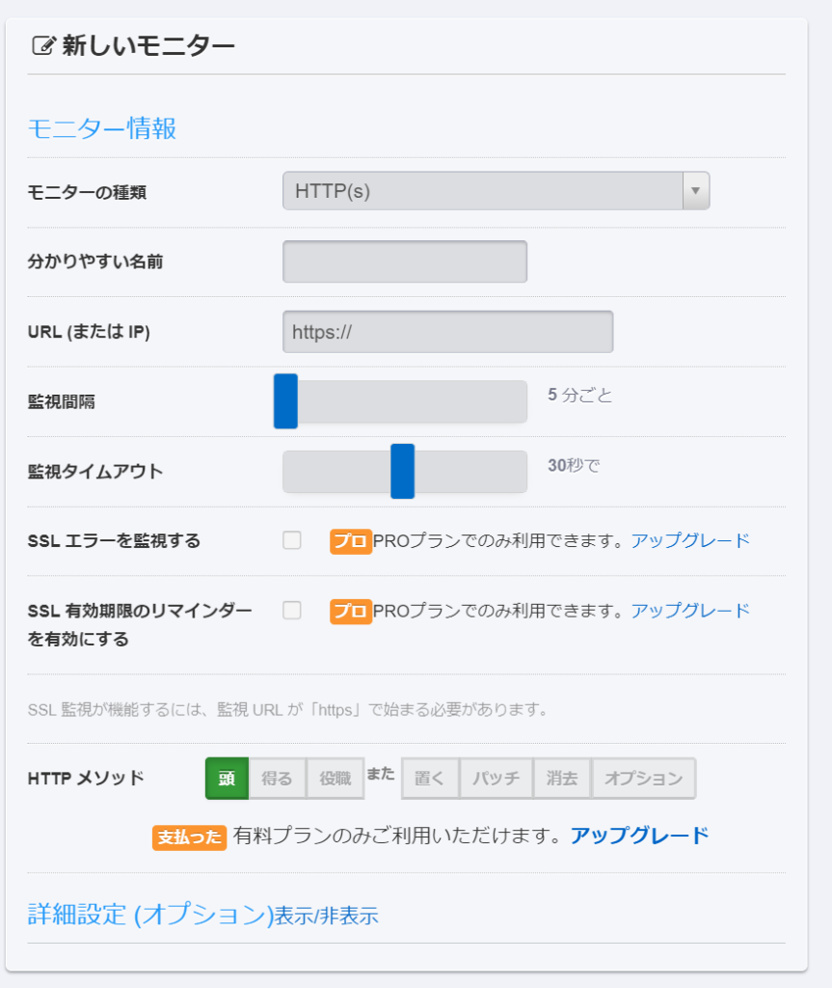Focus the 分かりやすい名前 text field
The width and height of the screenshot is (832, 988).
tap(405, 261)
